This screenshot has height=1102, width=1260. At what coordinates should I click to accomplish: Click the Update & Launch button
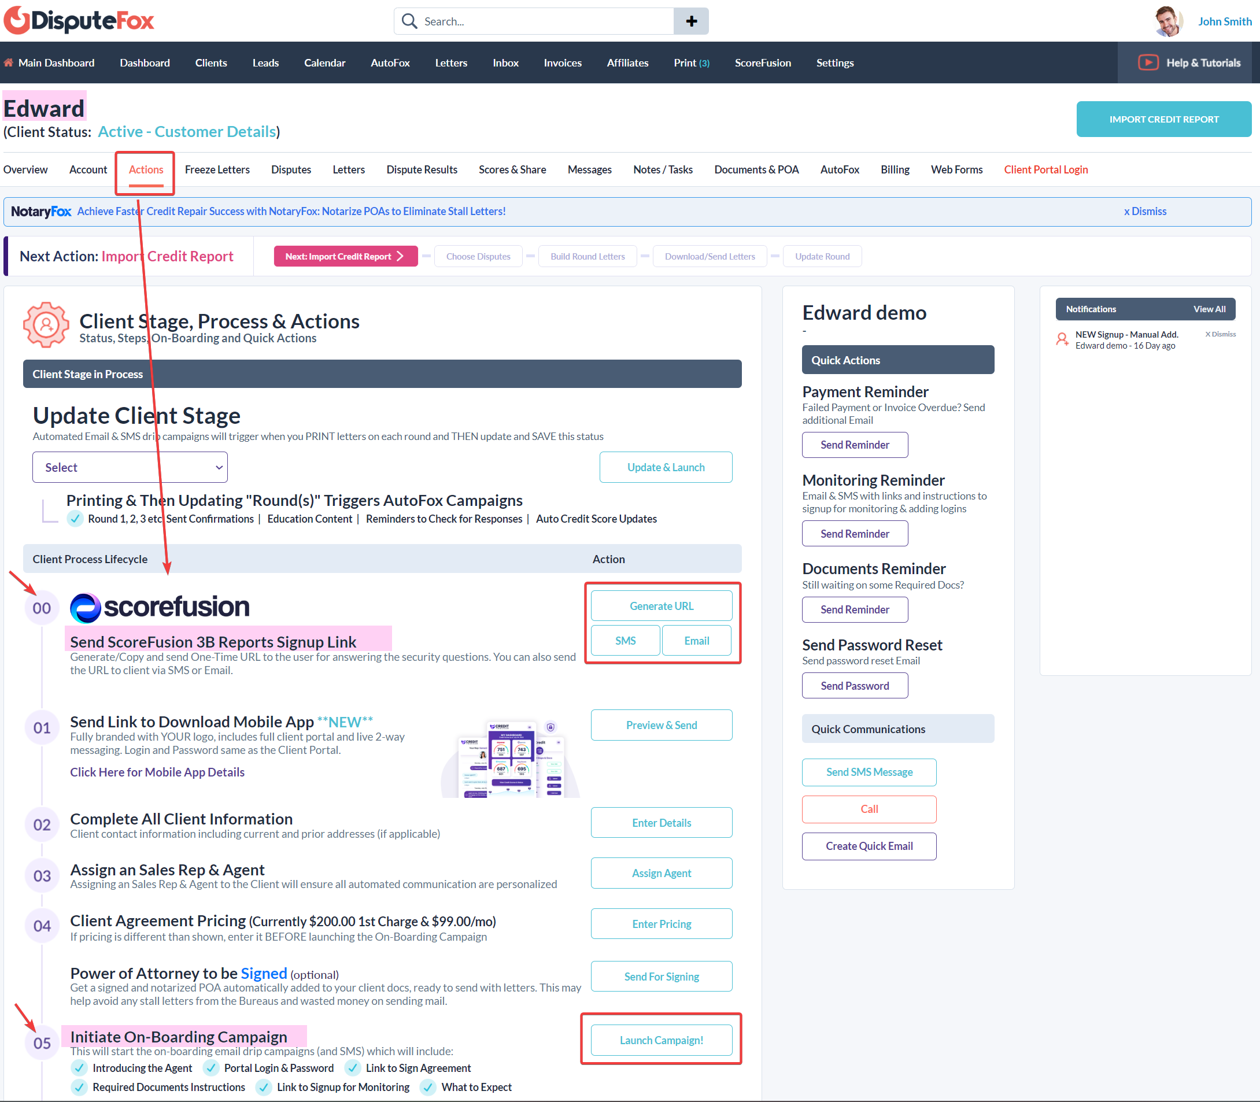point(666,467)
